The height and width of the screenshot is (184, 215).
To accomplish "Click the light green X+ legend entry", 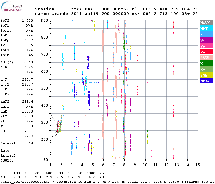I will (206, 69).
